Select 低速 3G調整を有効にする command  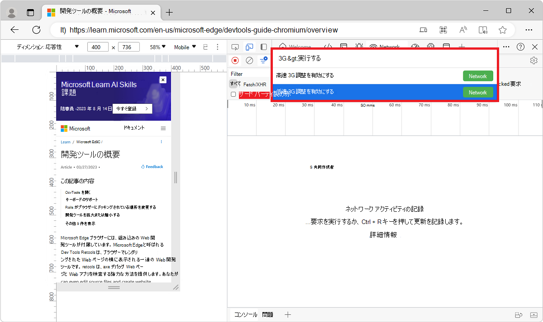coord(339,92)
